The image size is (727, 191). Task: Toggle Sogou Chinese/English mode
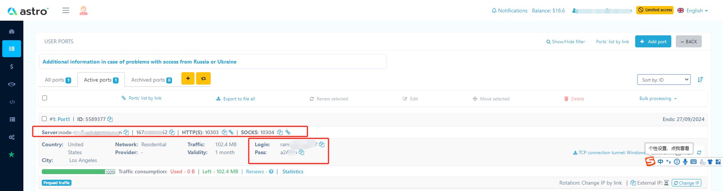tap(660, 162)
